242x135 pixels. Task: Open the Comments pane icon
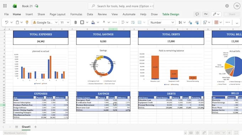(197, 14)
